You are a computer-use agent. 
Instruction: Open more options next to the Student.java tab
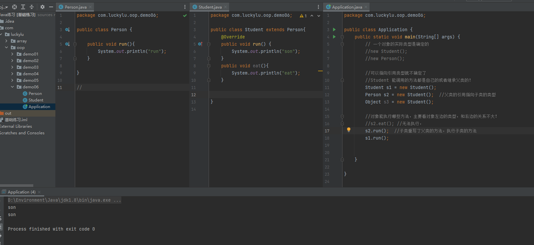tap(318, 7)
